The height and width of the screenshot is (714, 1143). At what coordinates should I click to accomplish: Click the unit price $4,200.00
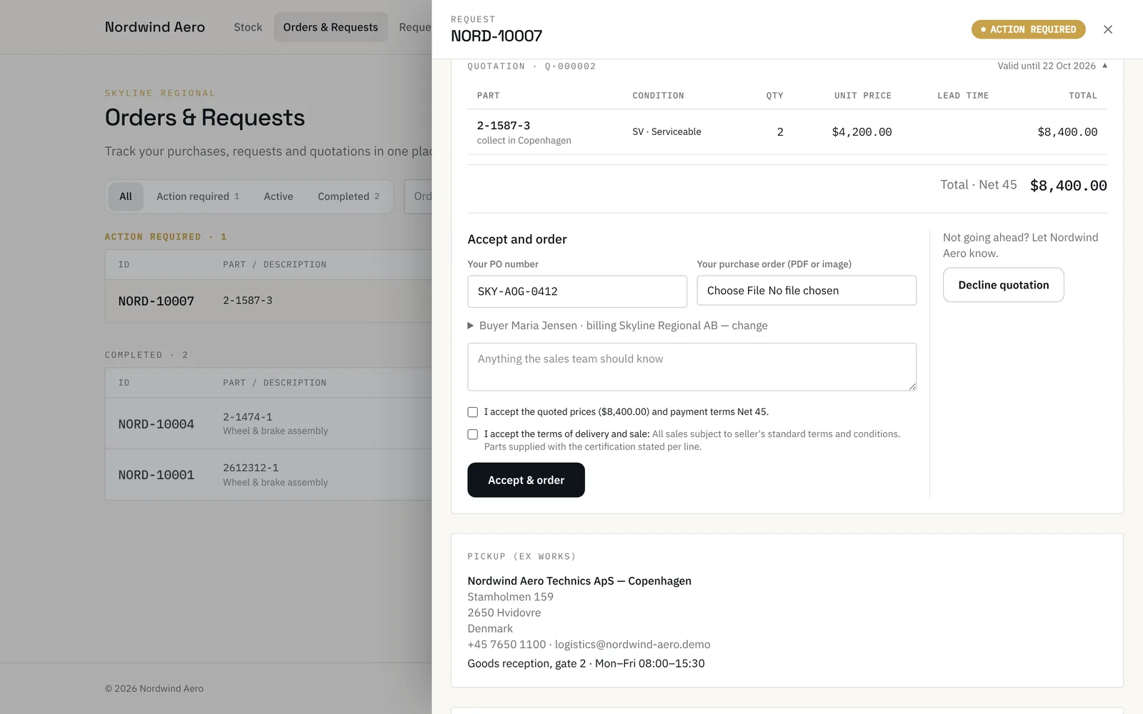pyautogui.click(x=862, y=132)
